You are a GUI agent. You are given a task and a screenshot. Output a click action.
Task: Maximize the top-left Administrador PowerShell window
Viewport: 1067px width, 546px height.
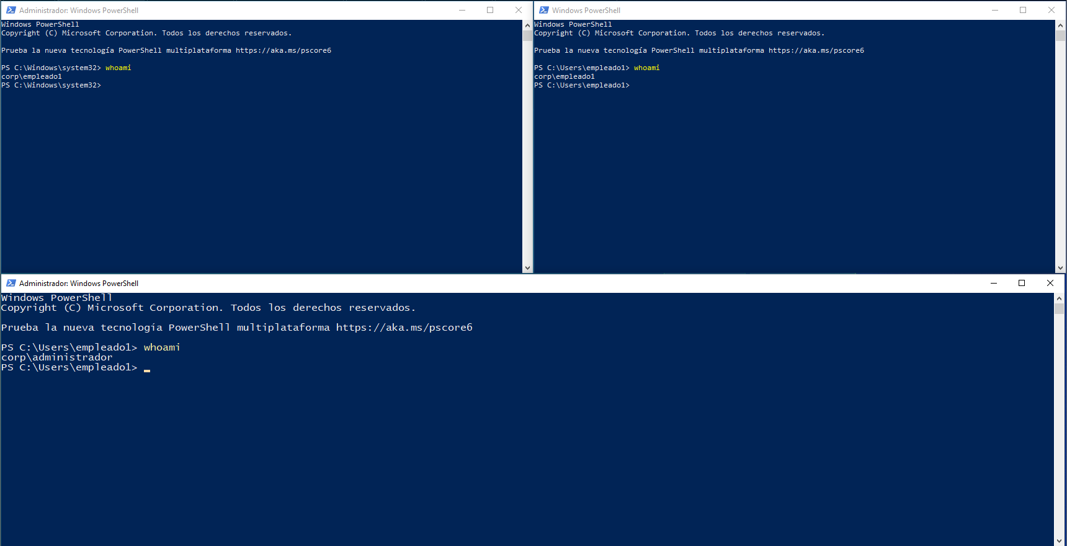tap(490, 10)
